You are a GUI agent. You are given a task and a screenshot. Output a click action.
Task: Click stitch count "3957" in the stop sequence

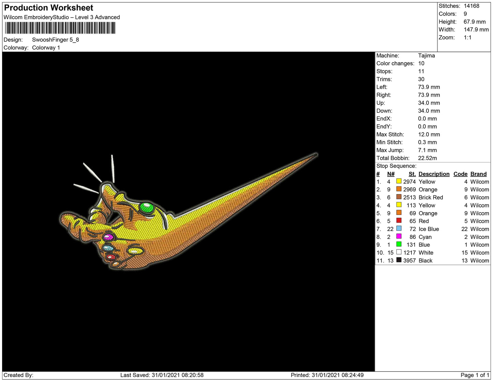click(x=409, y=260)
